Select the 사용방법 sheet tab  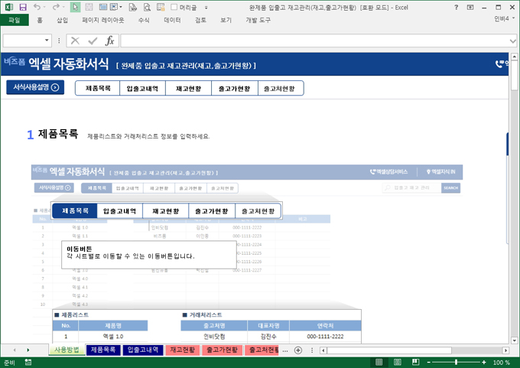[x=67, y=350]
